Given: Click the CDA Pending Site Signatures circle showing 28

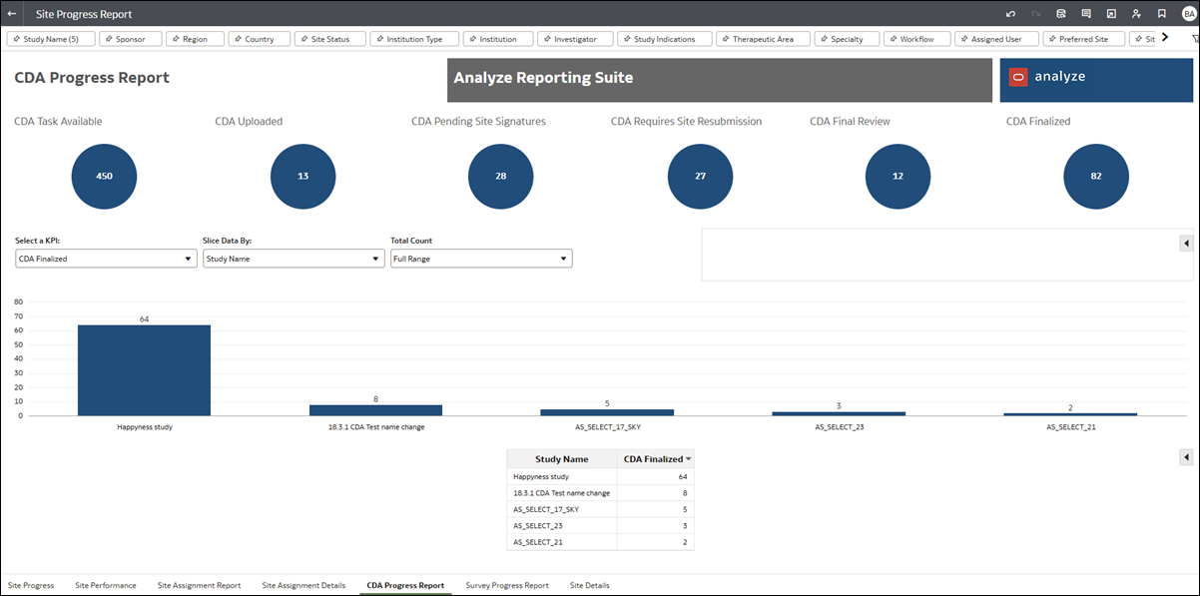Looking at the screenshot, I should click(x=501, y=176).
